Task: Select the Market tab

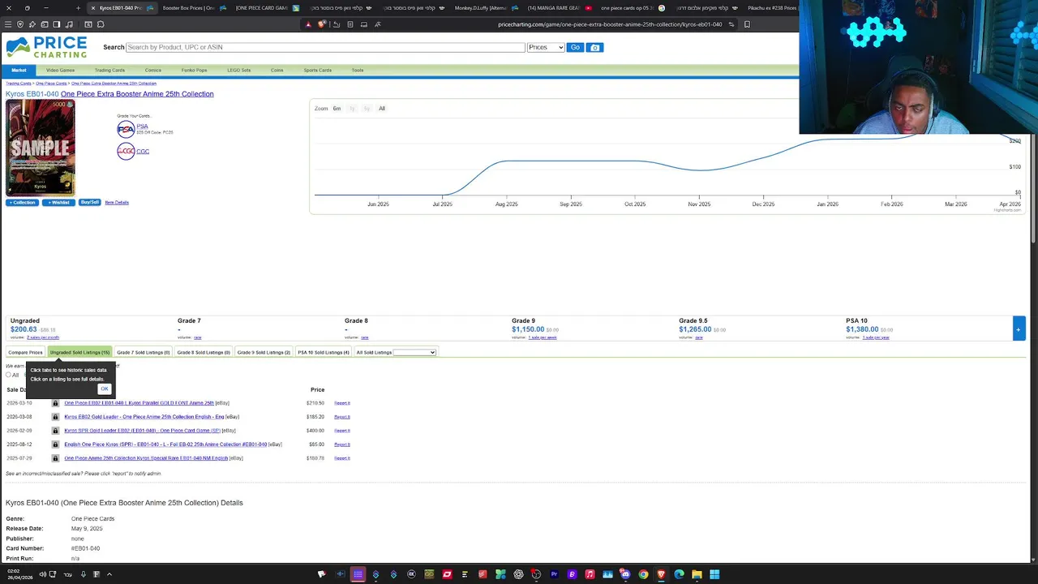Action: point(19,70)
